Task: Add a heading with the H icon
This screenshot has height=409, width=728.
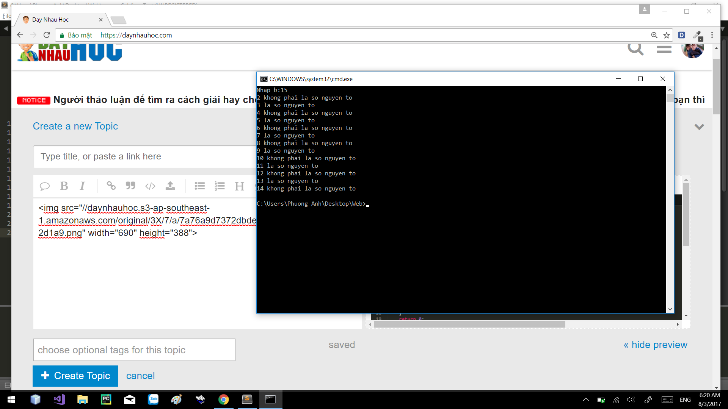Action: [x=239, y=186]
